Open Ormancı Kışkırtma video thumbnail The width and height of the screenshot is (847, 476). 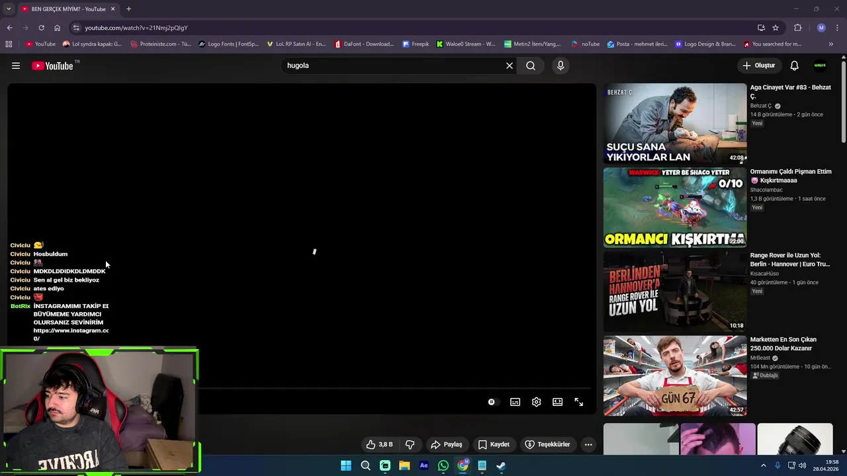pos(675,208)
